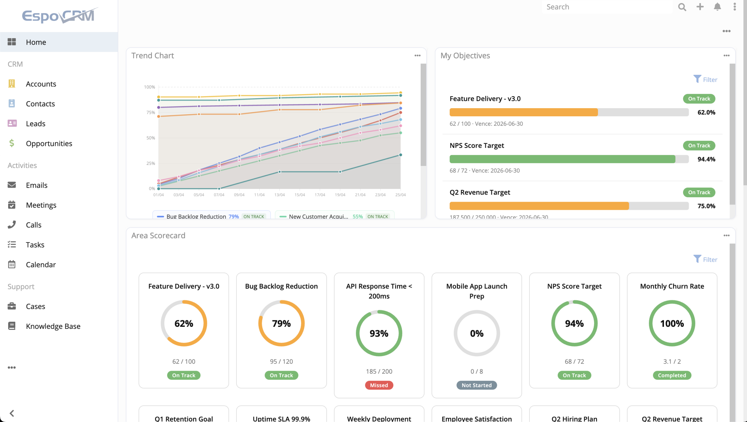Go to the Home menu item
747x422 pixels.
36,42
